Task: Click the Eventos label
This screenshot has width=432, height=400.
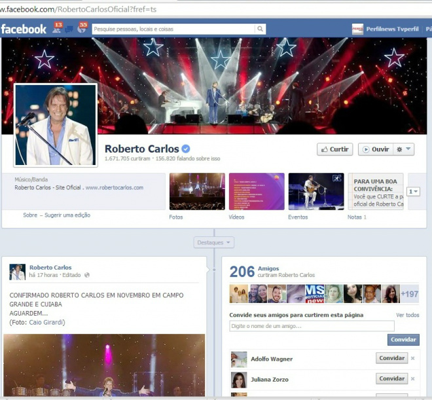Action: coord(298,217)
